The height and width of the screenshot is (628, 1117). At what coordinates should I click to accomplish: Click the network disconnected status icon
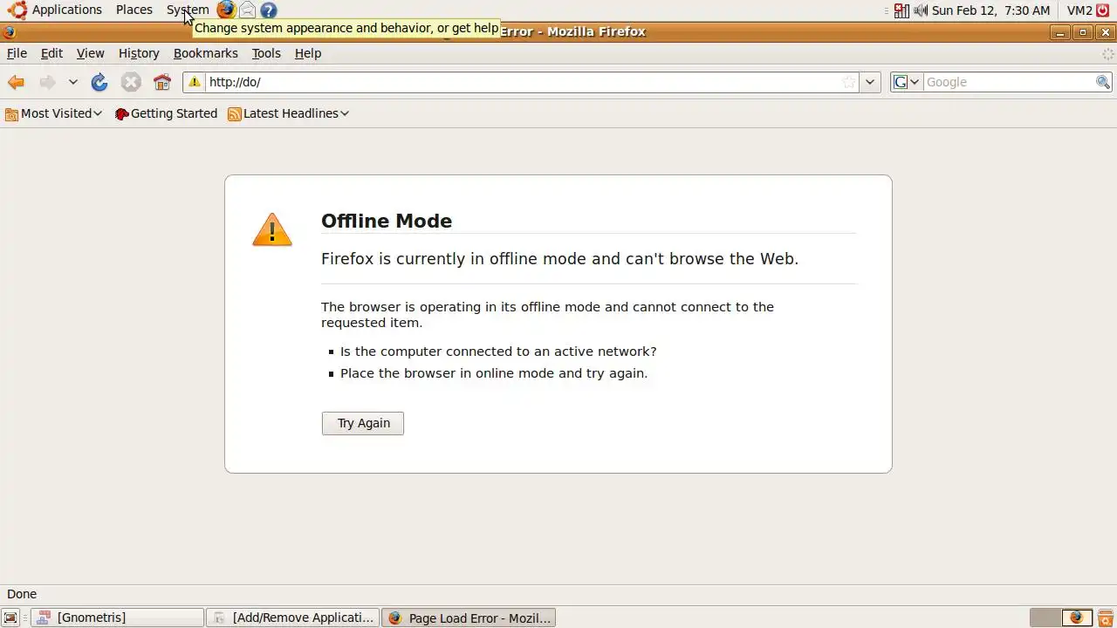(x=901, y=10)
